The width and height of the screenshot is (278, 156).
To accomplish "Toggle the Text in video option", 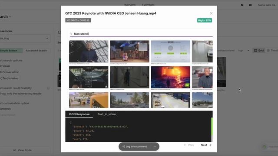I will [9, 78].
